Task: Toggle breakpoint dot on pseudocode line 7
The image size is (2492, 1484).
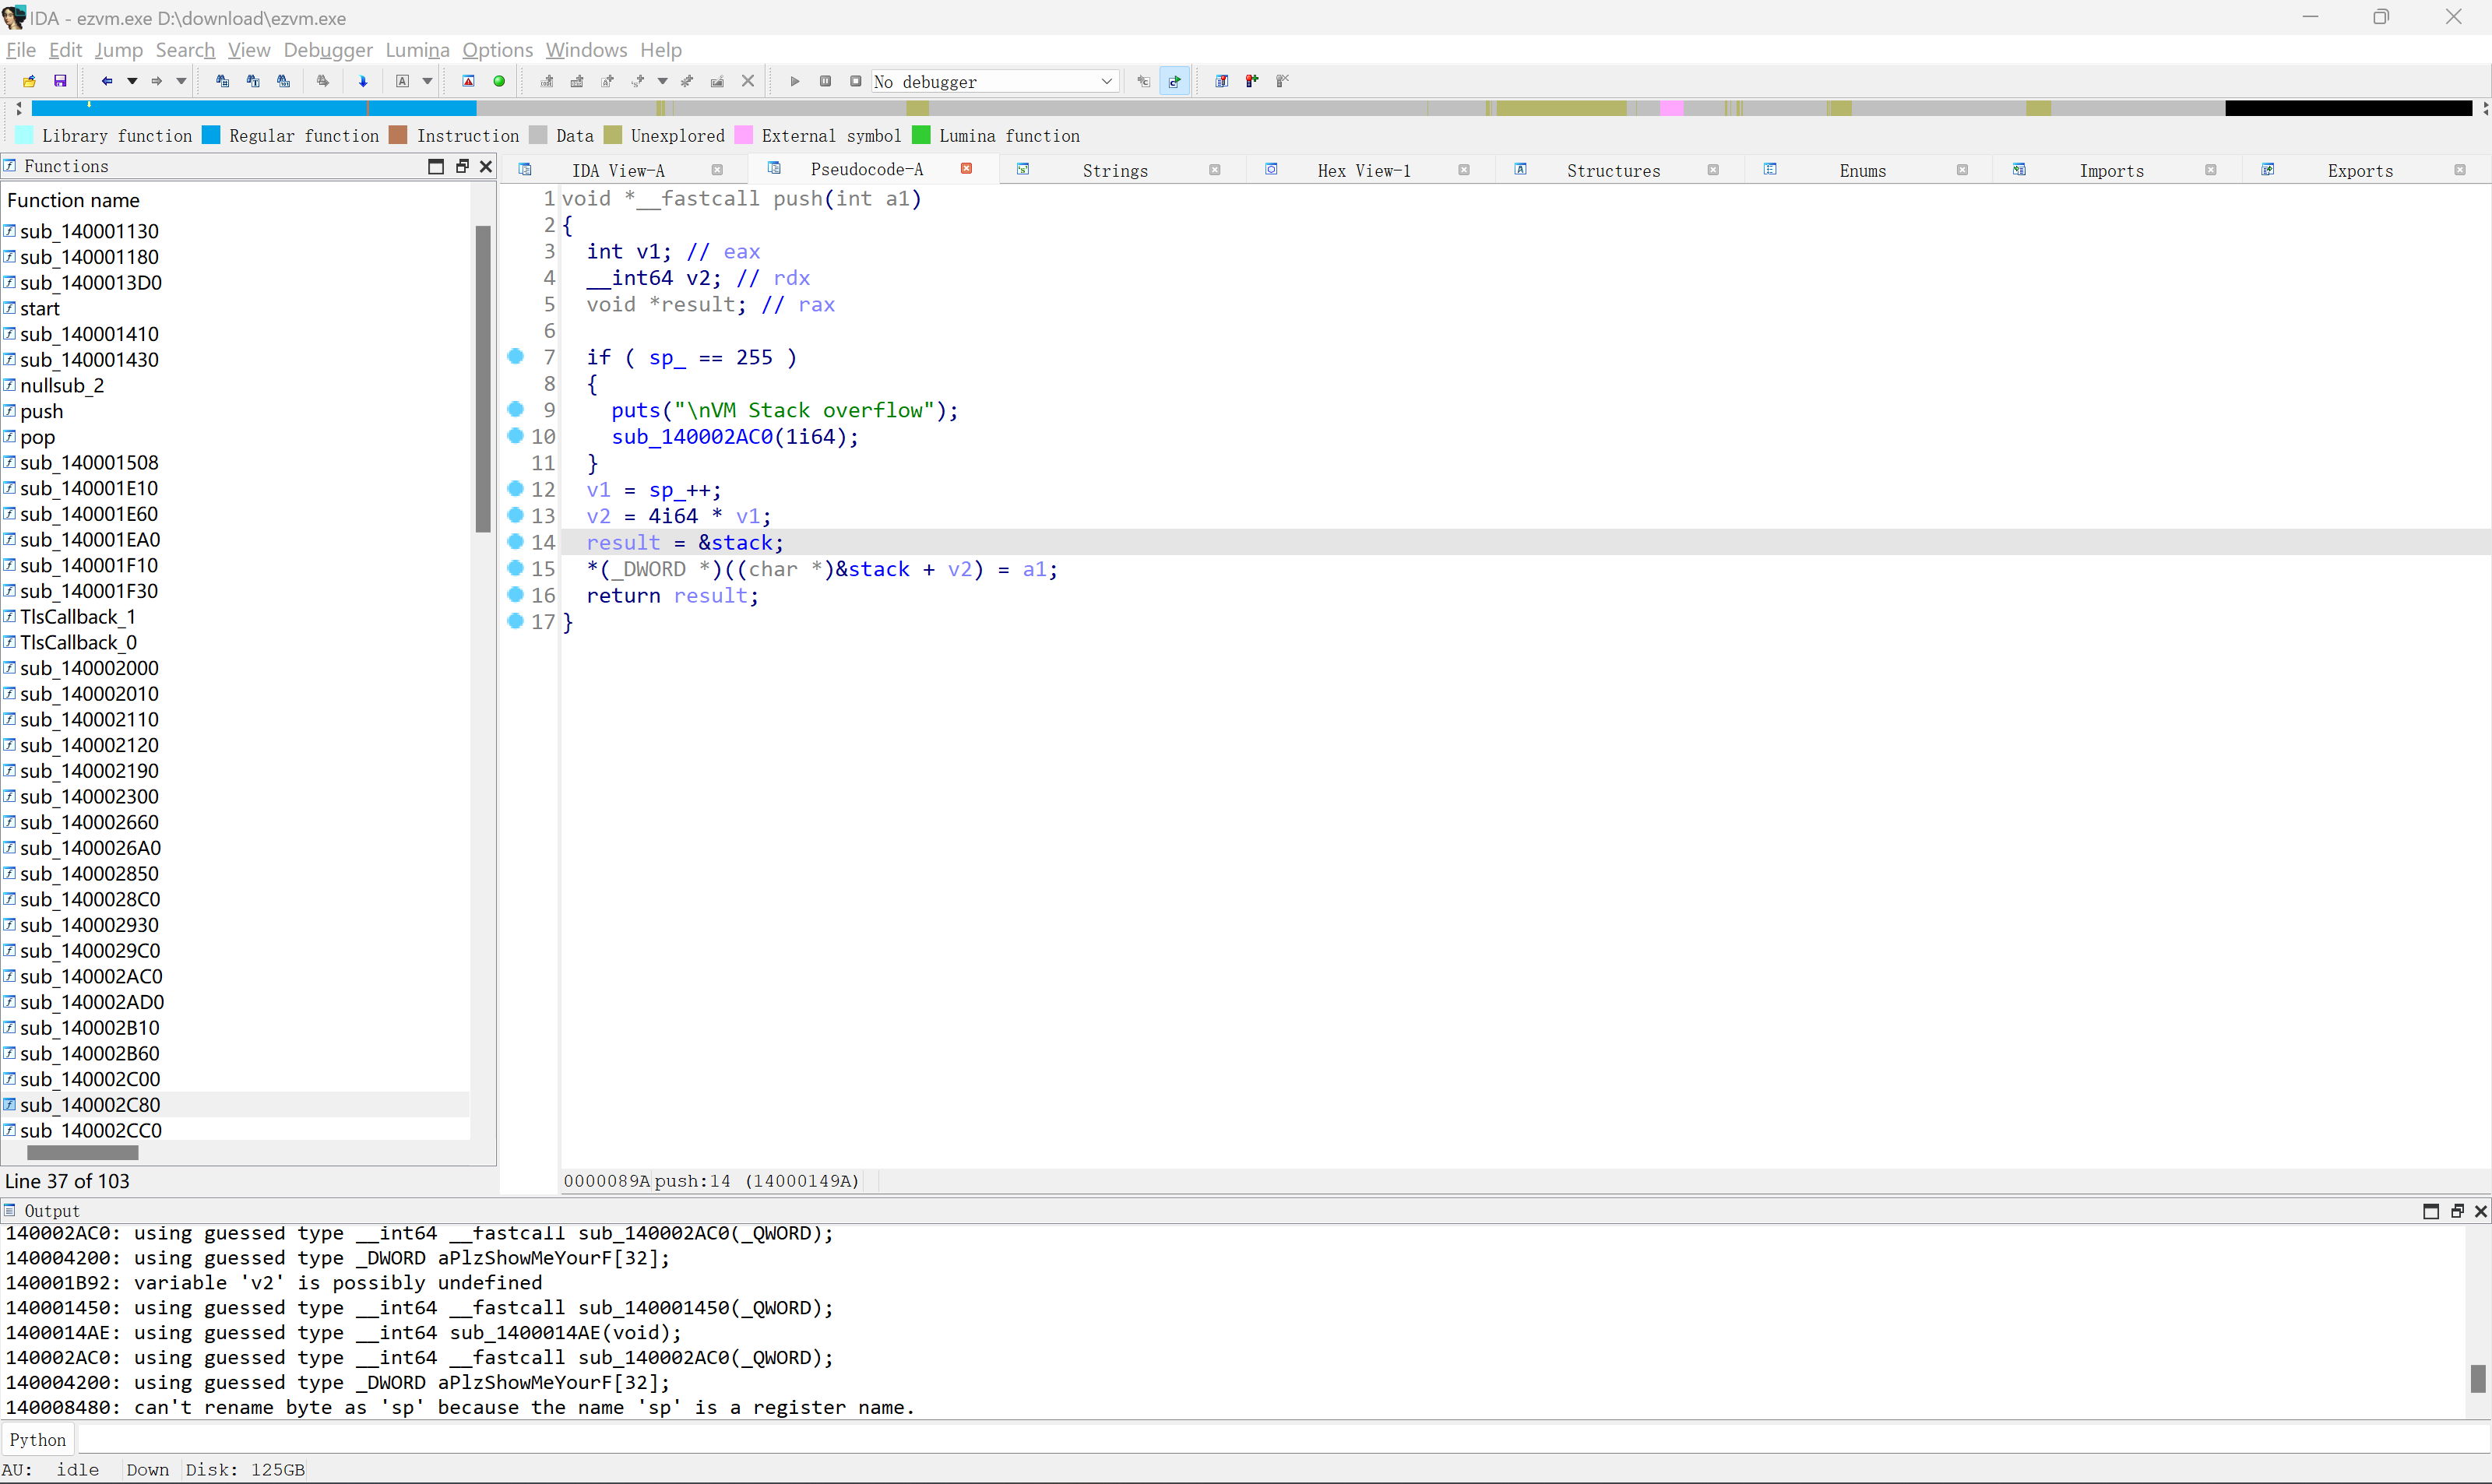Action: tap(516, 356)
